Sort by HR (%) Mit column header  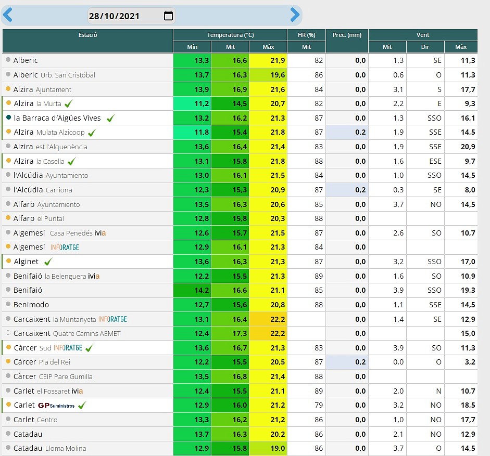(x=306, y=47)
